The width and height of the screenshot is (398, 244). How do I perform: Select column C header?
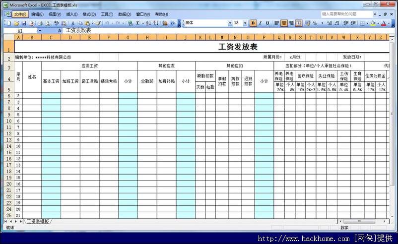(51, 38)
